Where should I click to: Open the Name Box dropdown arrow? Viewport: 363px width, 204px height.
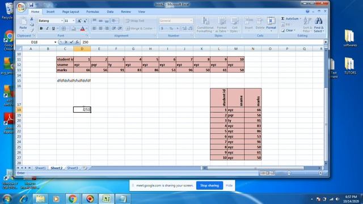coord(56,42)
